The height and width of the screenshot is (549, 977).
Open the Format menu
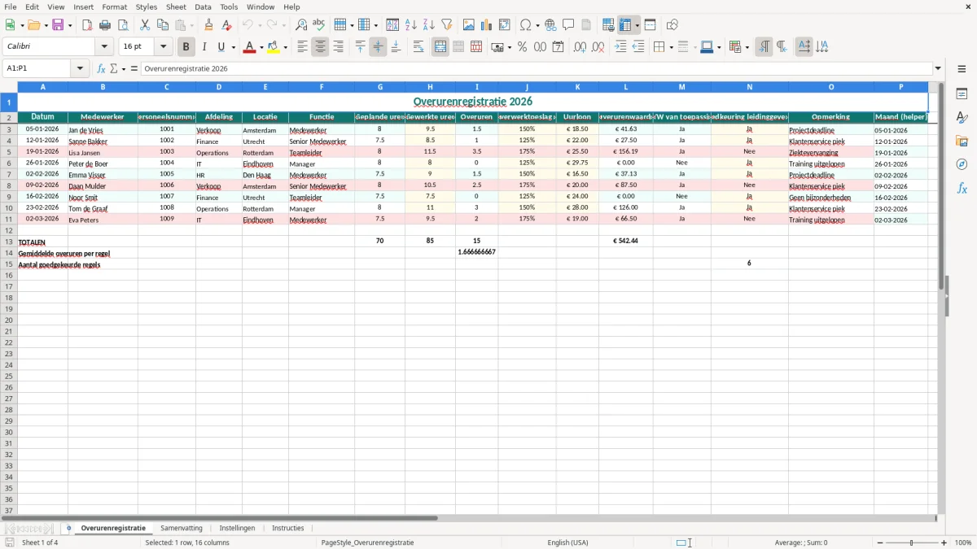115,7
